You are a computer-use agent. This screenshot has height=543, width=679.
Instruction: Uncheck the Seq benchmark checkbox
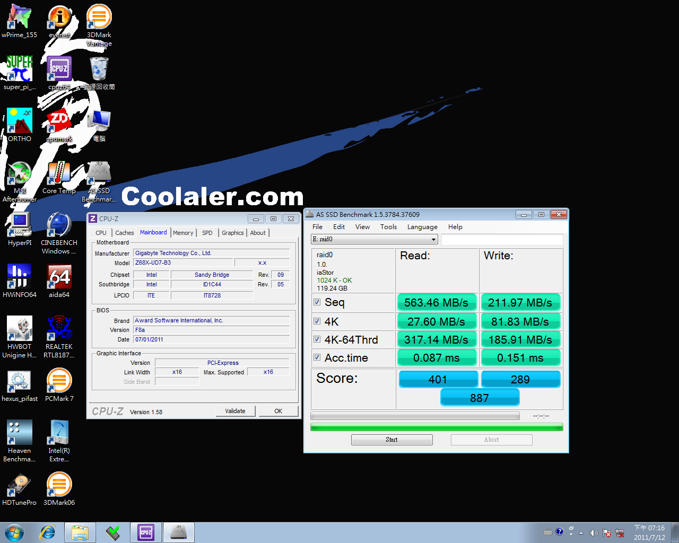point(317,302)
